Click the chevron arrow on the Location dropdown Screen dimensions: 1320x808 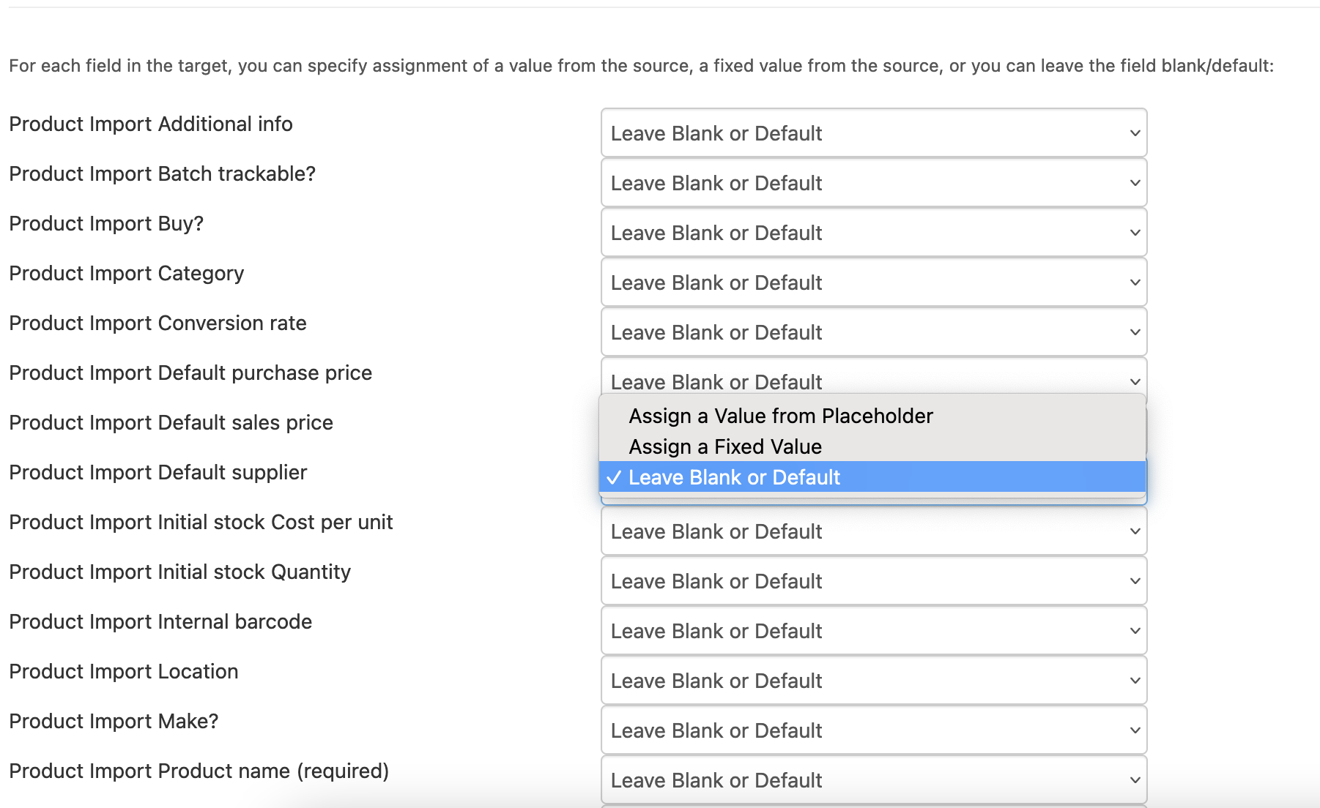coord(1135,681)
